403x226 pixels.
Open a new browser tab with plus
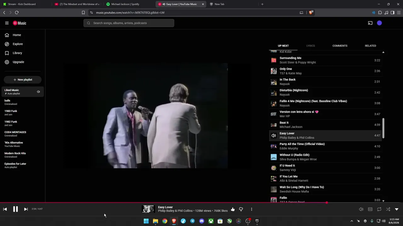click(262, 4)
